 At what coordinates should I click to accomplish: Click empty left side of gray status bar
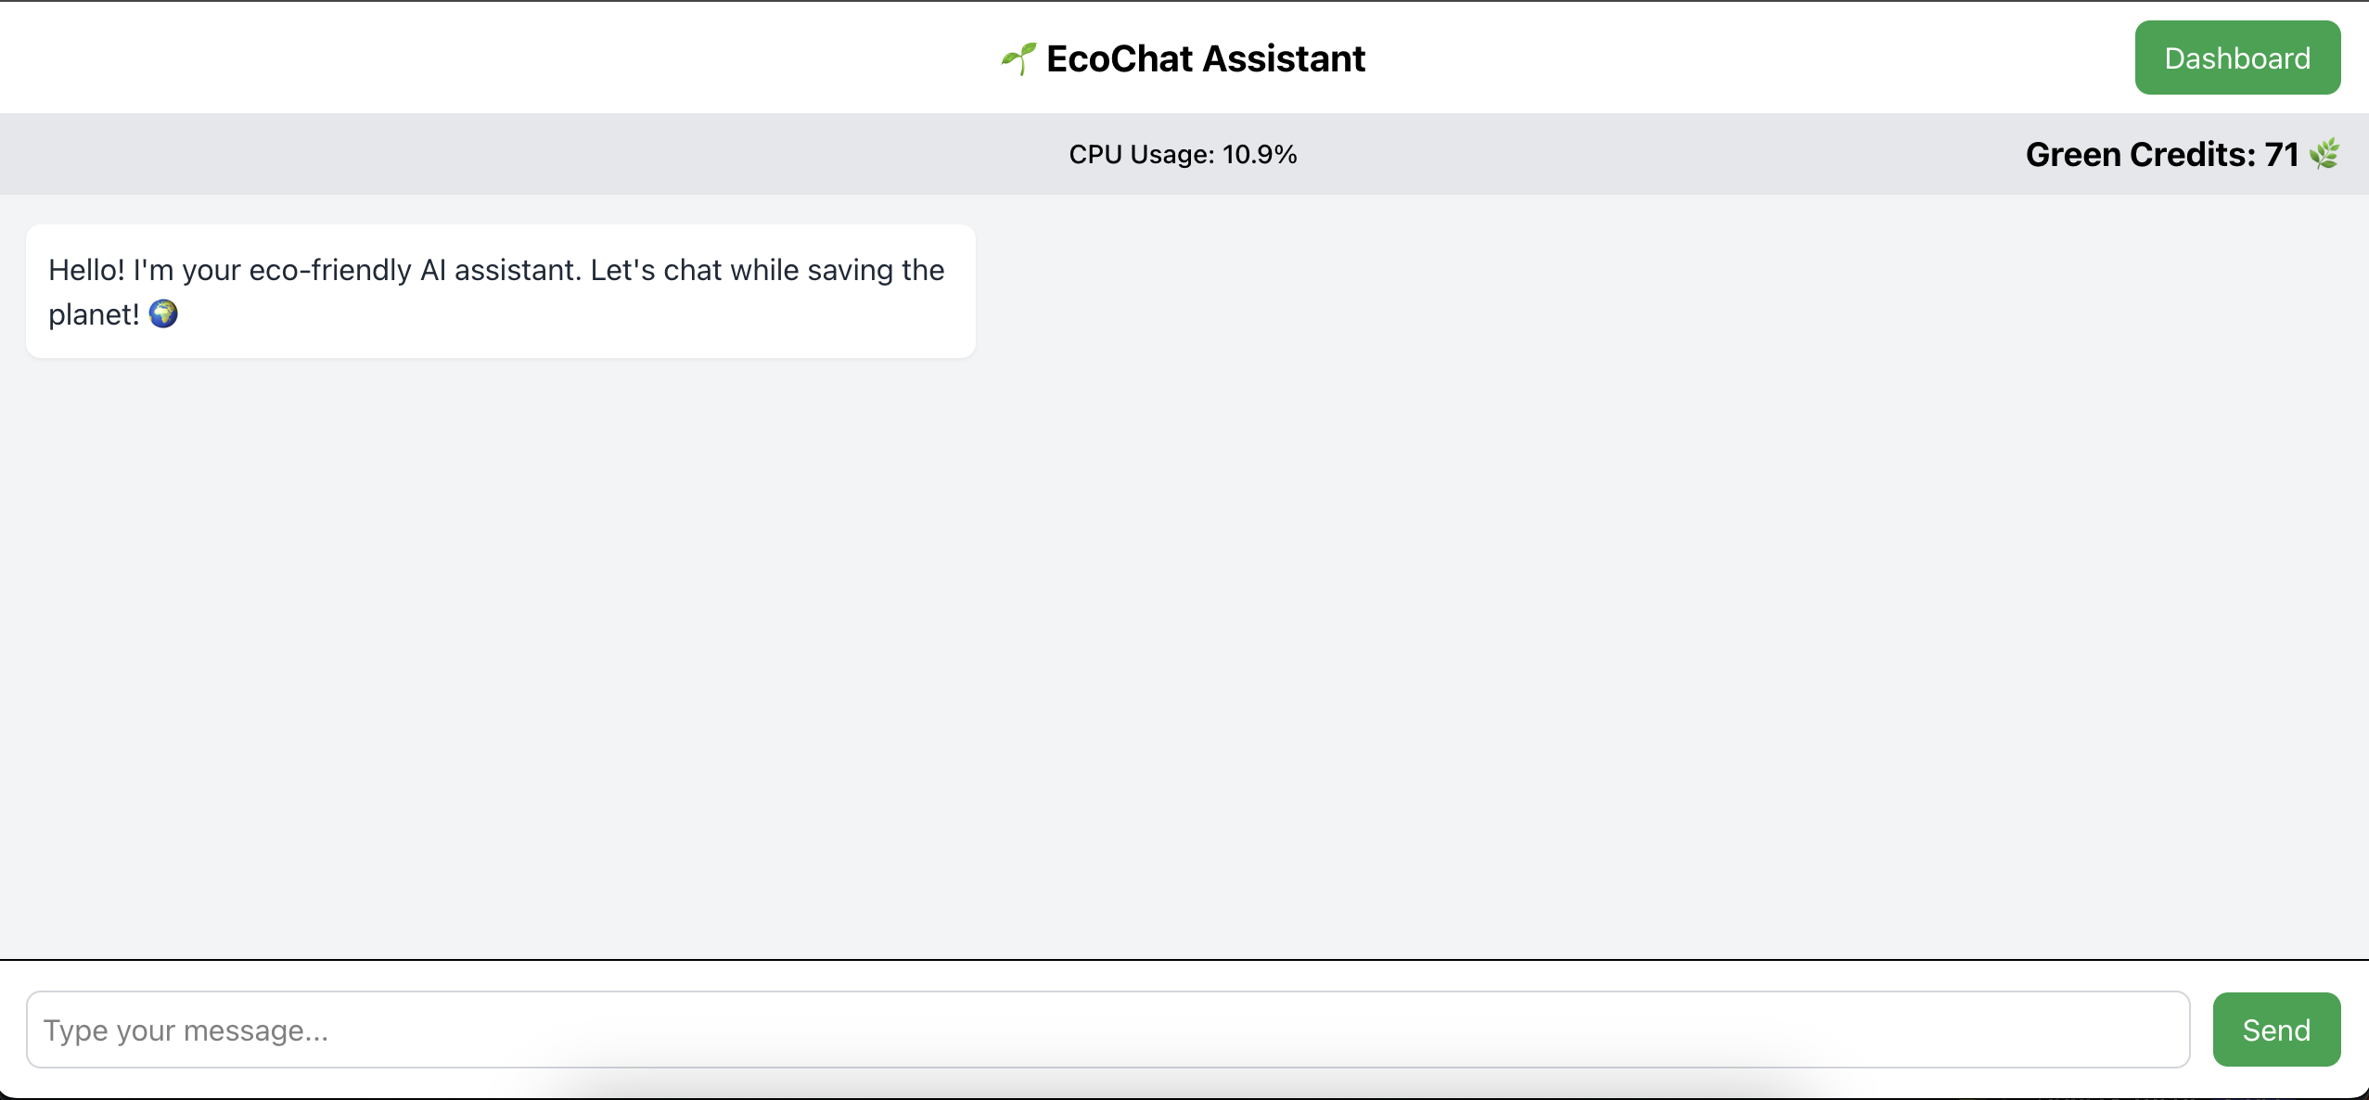371,154
